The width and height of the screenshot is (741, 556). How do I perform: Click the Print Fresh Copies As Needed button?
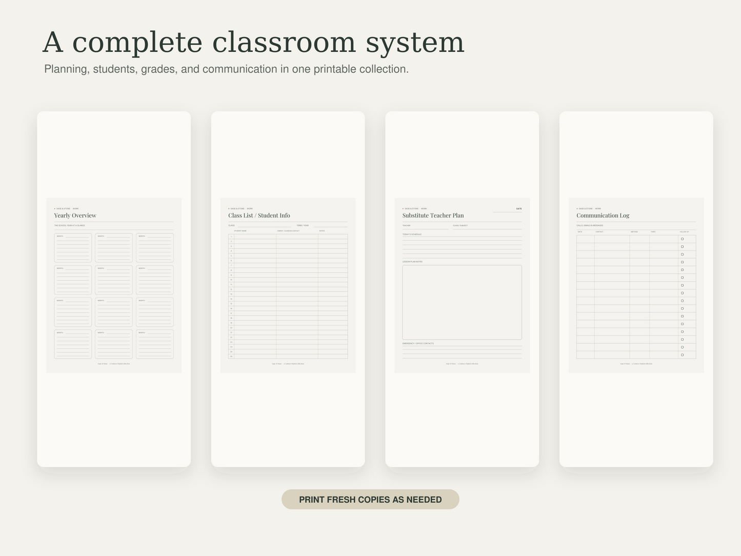tap(370, 499)
